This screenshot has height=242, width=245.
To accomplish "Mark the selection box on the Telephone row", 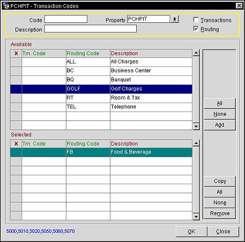I will pos(16,107).
